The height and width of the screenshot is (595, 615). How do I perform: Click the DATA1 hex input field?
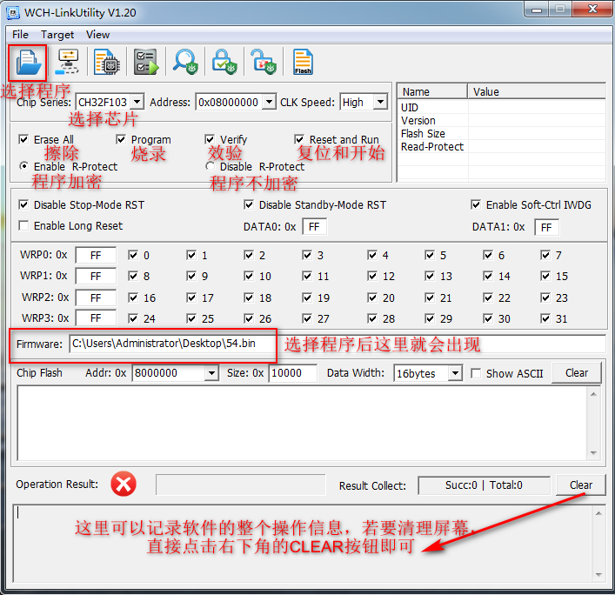click(x=547, y=227)
